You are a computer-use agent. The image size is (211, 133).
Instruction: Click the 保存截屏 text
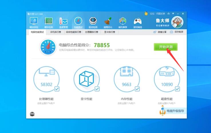pyautogui.click(x=179, y=32)
